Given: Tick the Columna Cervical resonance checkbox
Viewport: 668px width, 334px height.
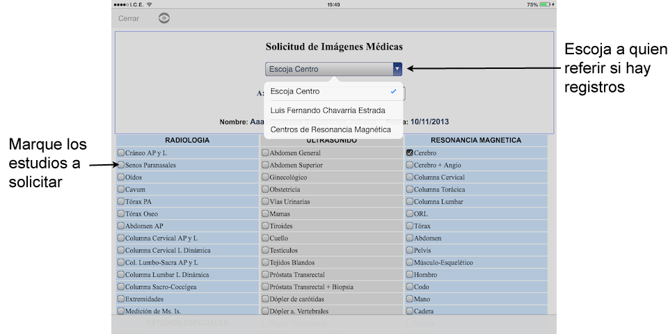Looking at the screenshot, I should point(409,177).
